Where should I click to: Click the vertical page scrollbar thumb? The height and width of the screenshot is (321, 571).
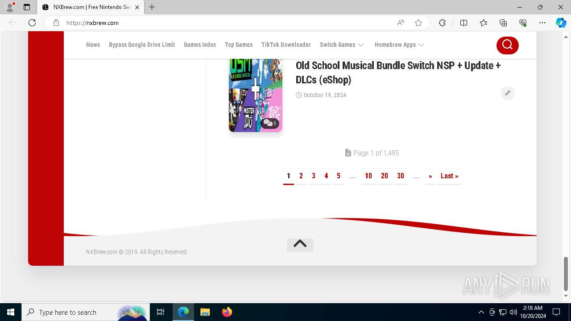click(566, 274)
